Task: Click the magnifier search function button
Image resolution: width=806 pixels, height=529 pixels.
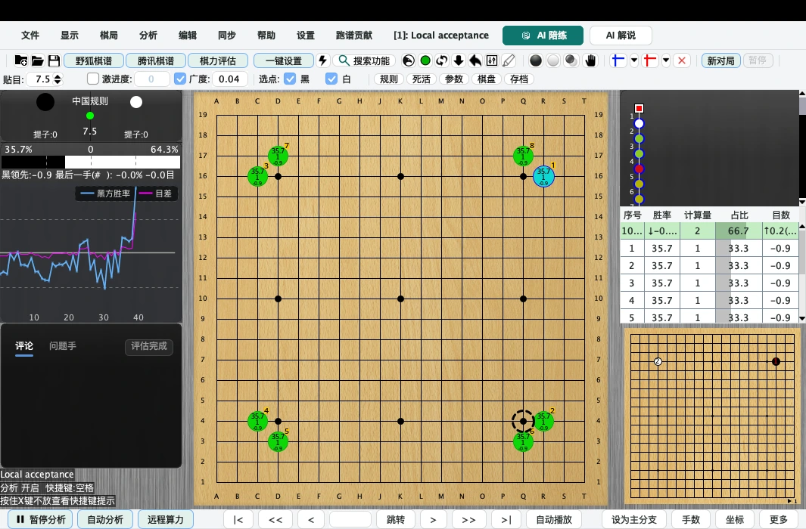Action: (365, 60)
